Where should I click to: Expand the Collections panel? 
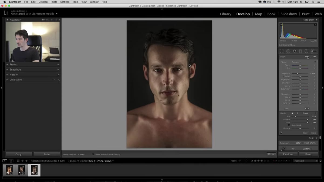click(7, 80)
